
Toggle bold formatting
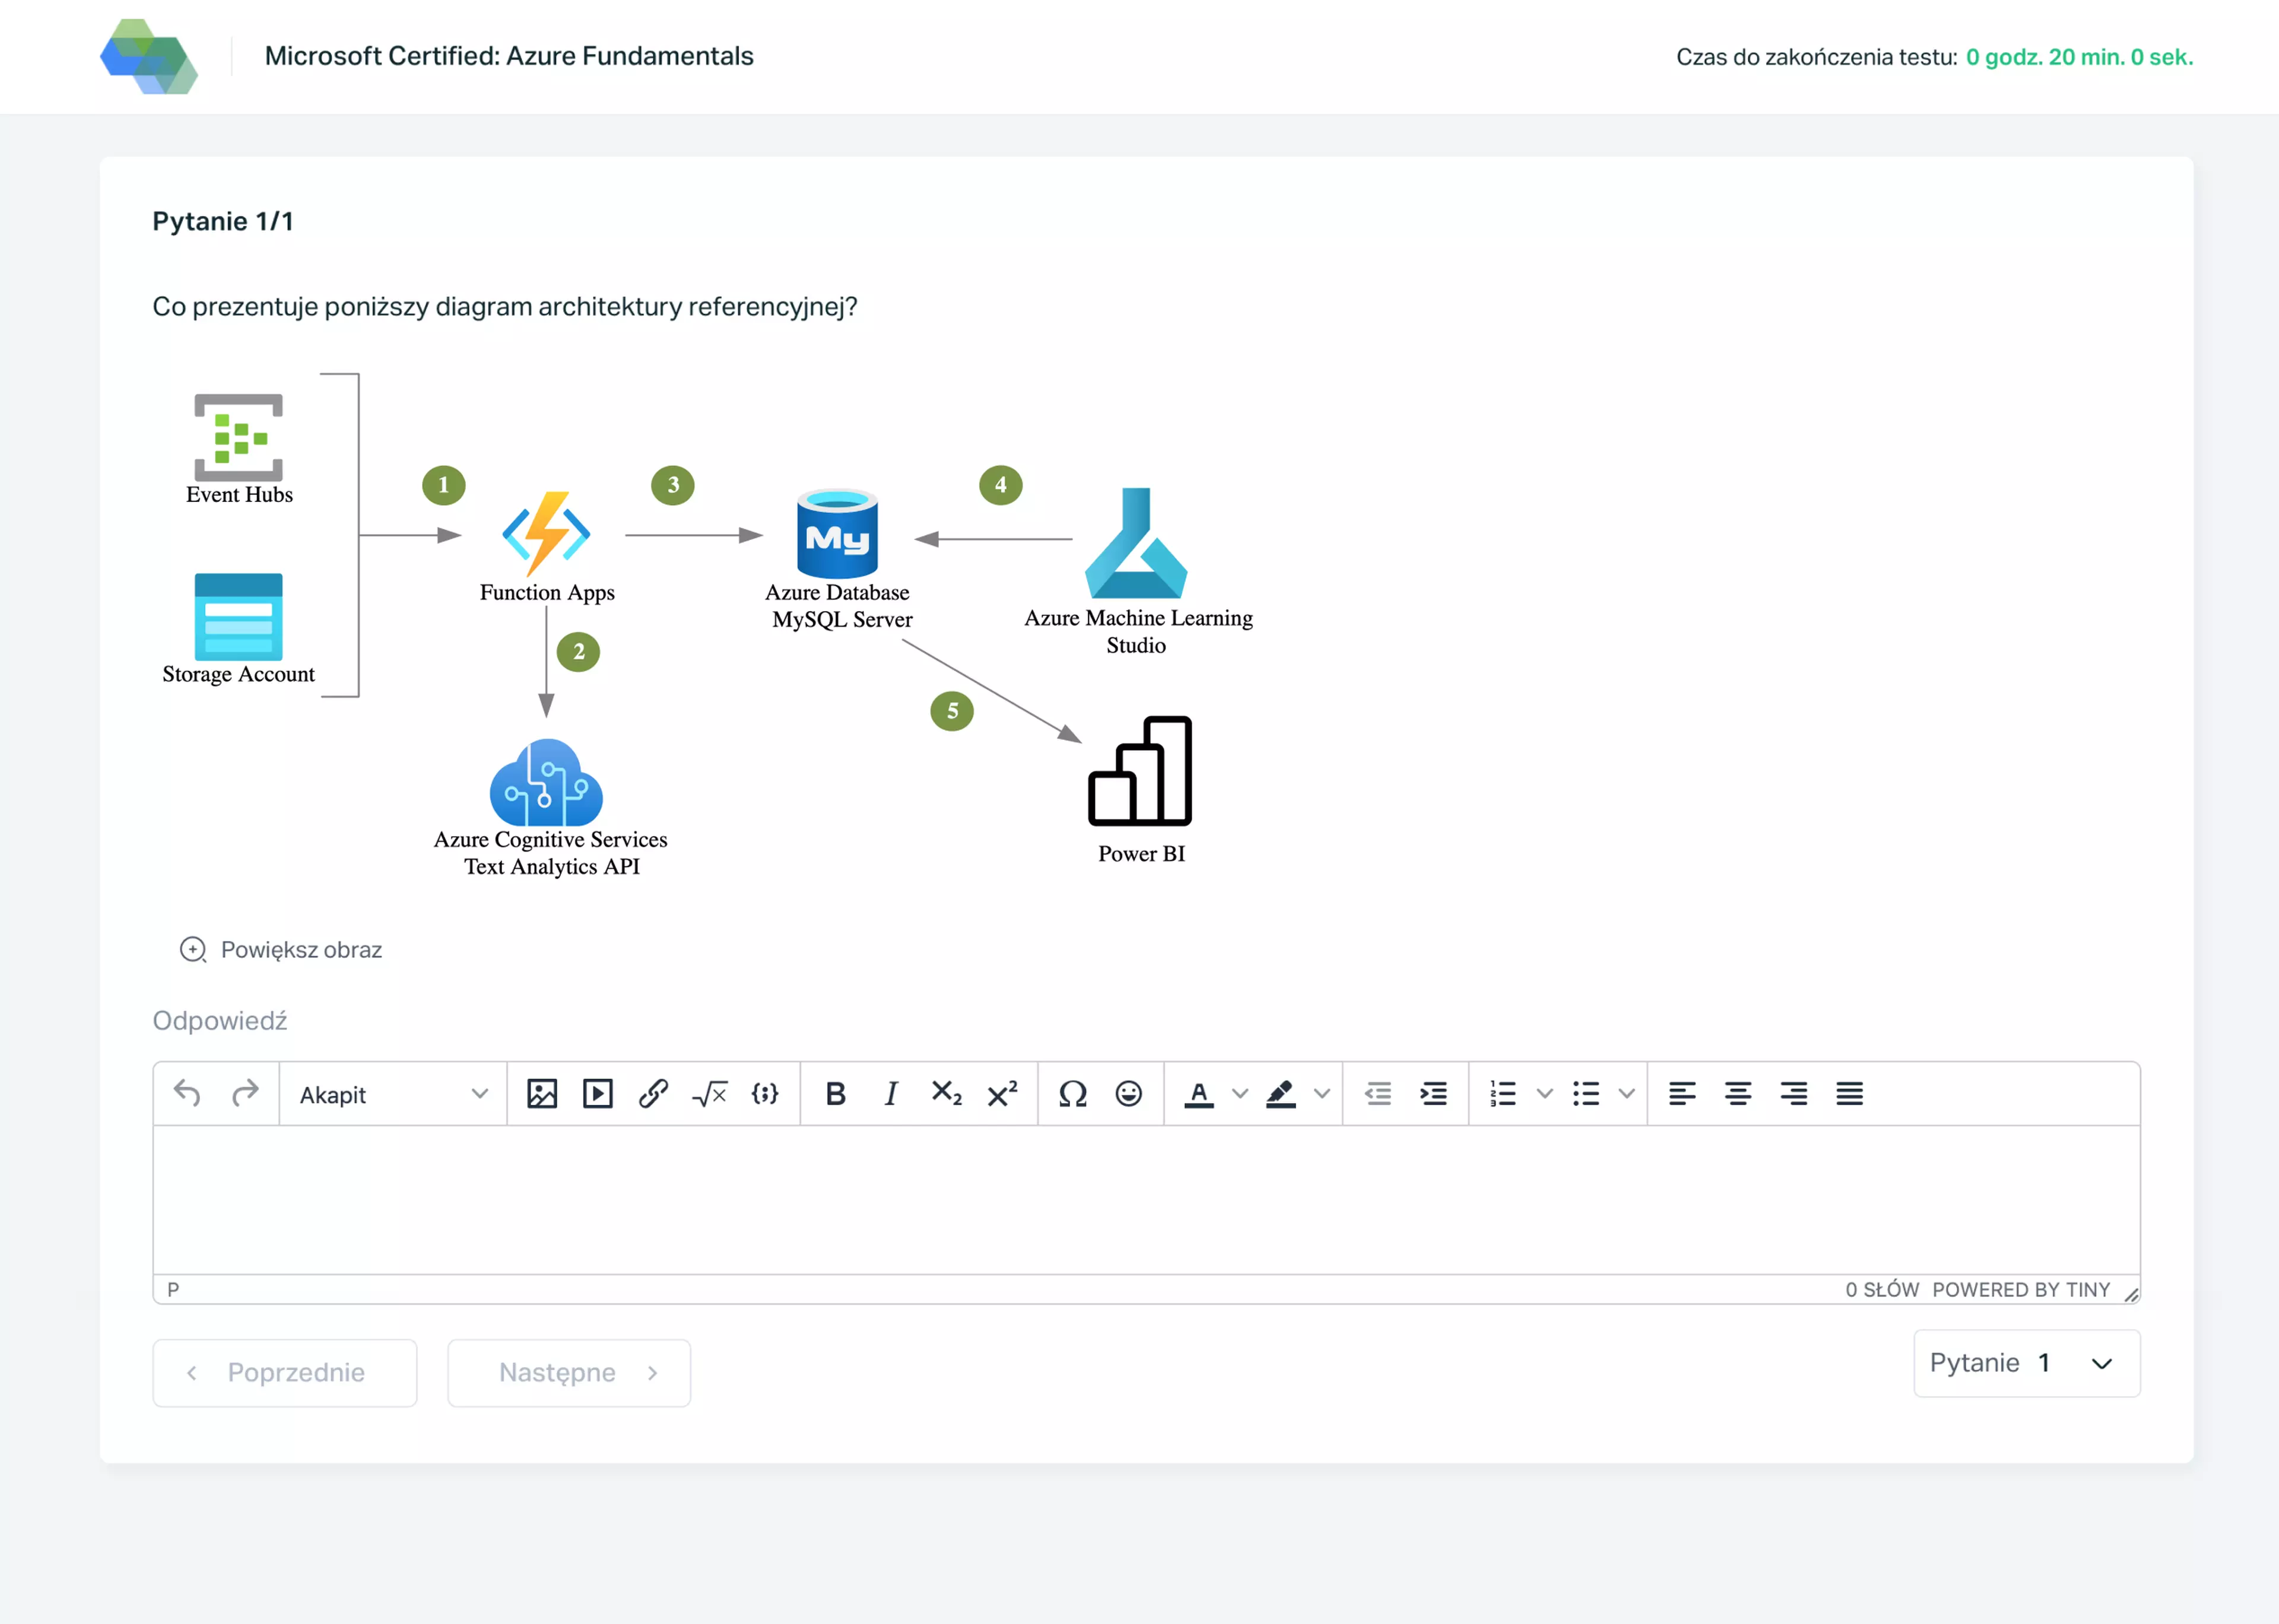tap(836, 1094)
